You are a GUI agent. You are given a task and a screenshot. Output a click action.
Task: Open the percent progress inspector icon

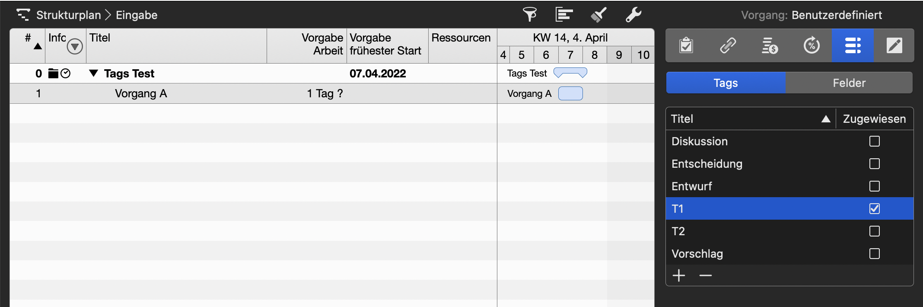[812, 45]
